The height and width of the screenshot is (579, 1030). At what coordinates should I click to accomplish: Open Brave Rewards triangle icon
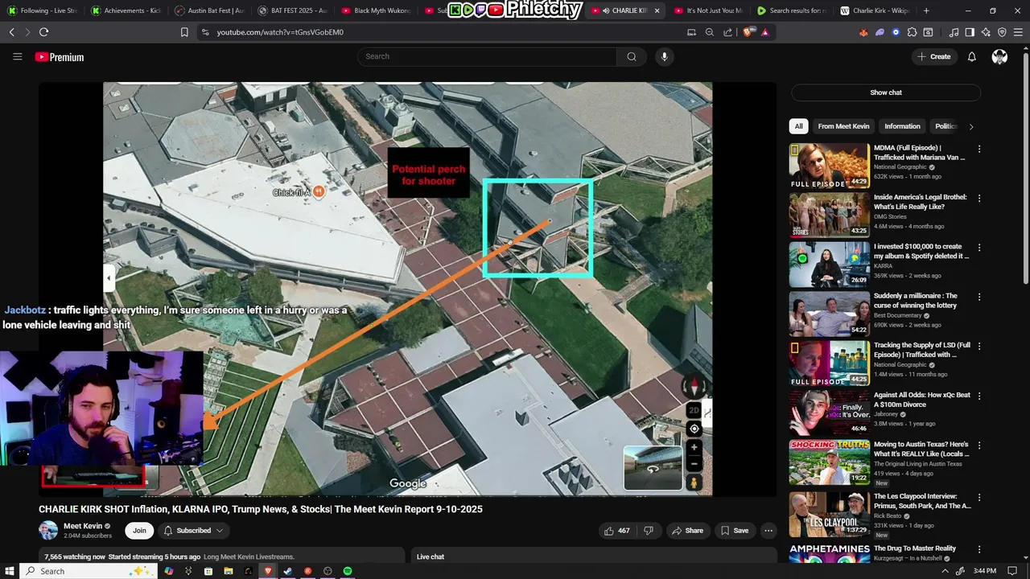click(x=764, y=32)
